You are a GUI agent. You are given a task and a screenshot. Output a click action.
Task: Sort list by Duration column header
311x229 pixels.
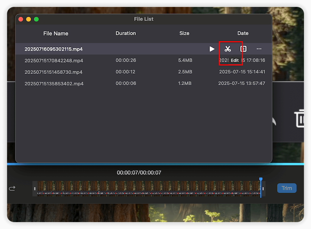126,34
